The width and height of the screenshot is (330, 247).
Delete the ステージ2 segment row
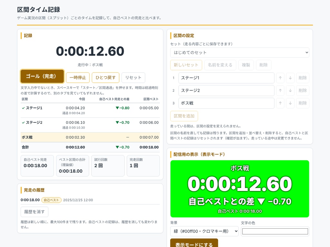[303, 90]
